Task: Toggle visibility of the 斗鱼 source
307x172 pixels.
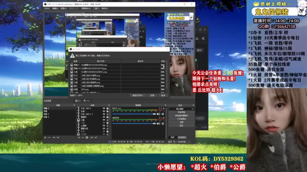Action: [104, 120]
